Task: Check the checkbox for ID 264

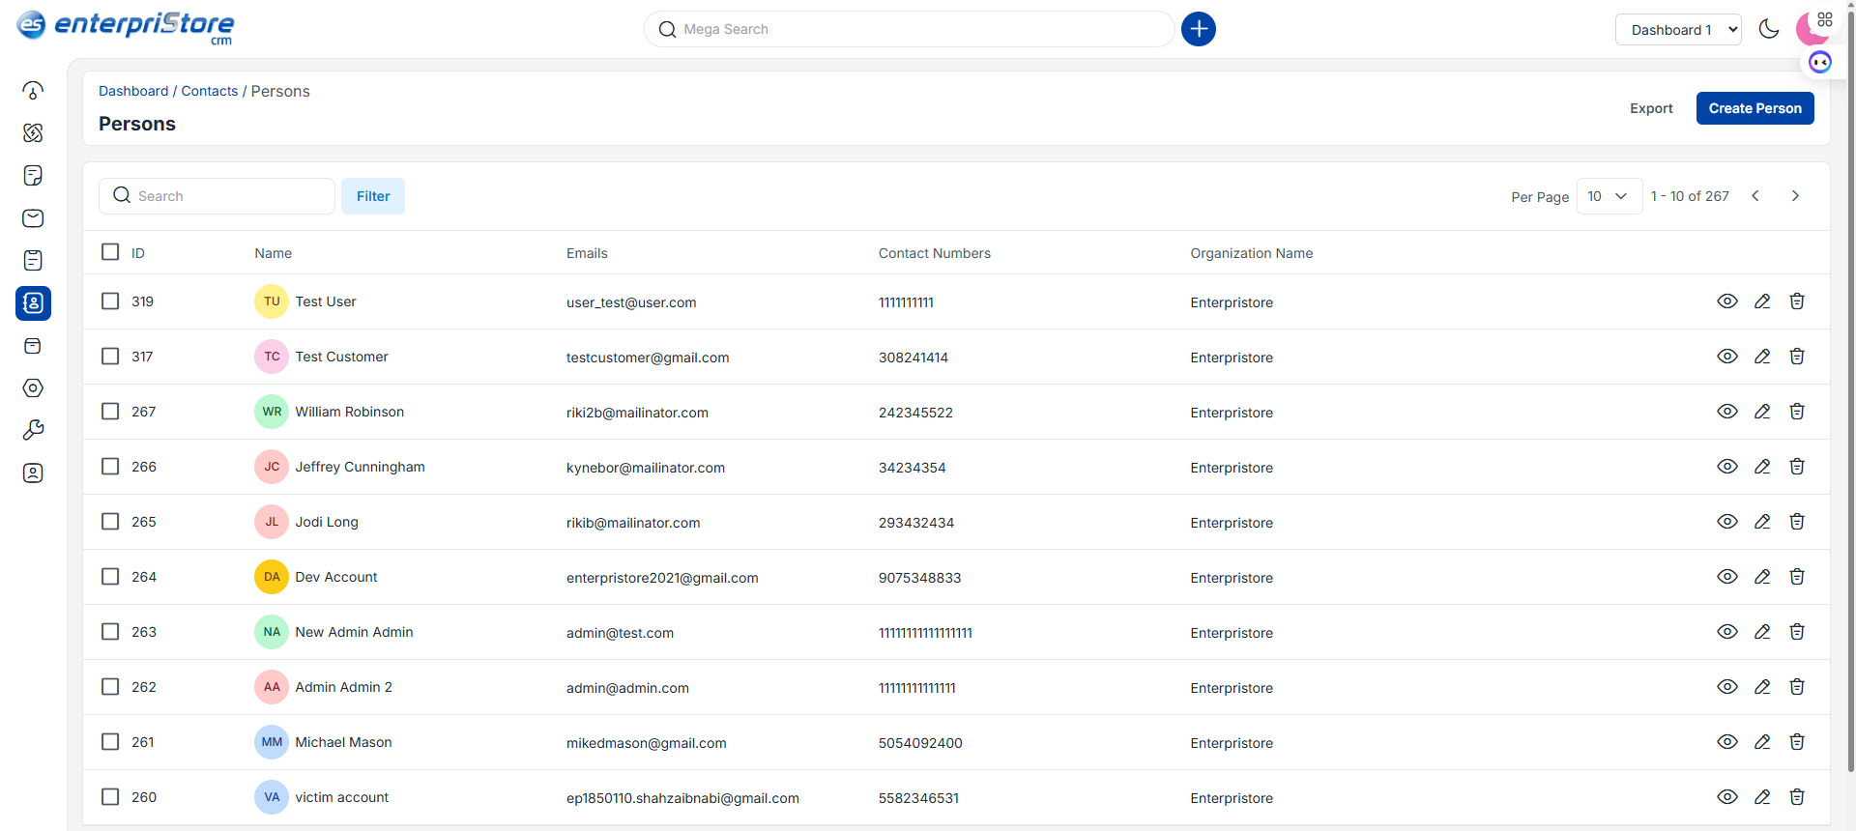Action: tap(110, 577)
